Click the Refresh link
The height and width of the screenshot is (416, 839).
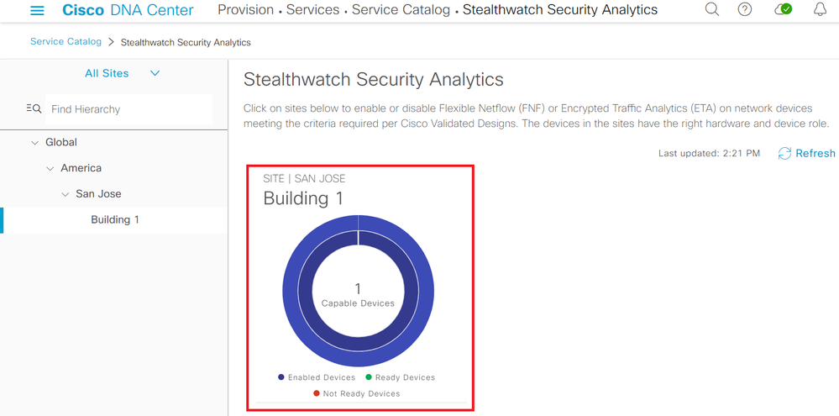point(815,153)
